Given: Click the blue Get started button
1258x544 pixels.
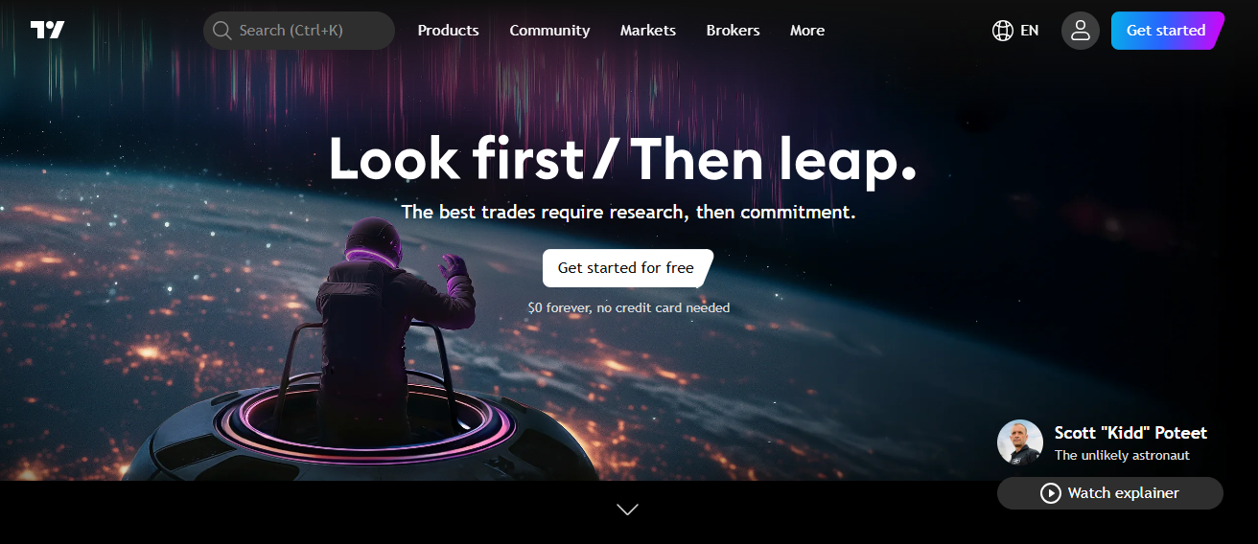Looking at the screenshot, I should click(x=1167, y=31).
